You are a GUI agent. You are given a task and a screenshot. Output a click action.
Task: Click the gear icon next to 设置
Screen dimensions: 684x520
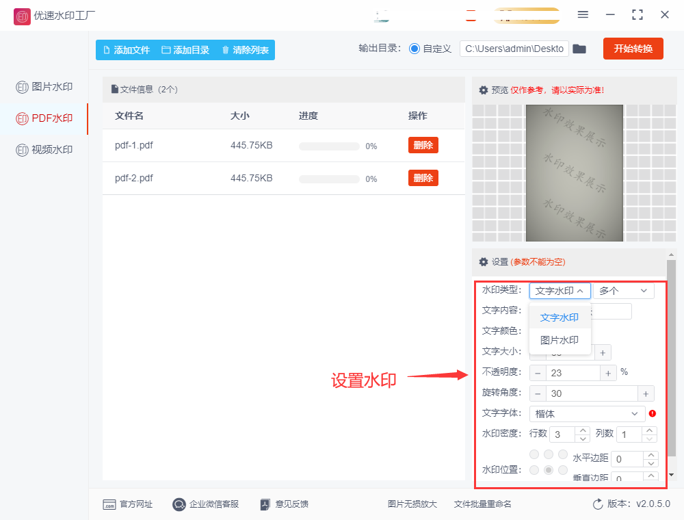[484, 262]
